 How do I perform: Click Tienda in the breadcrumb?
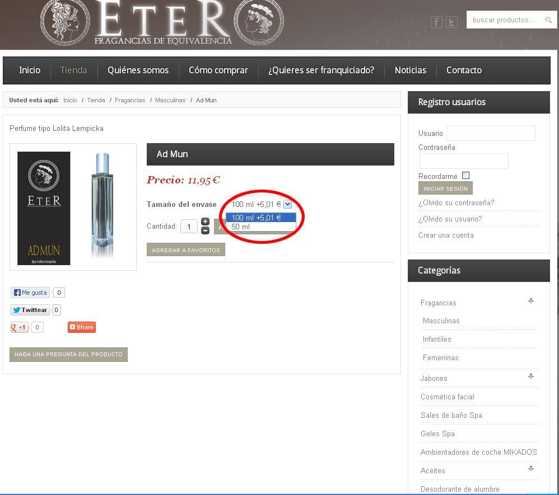96,101
